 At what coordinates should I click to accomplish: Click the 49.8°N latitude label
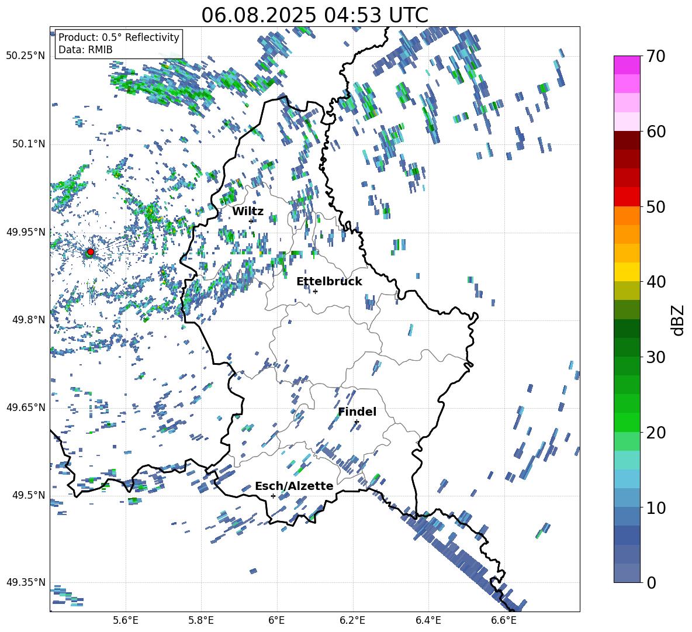(28, 320)
